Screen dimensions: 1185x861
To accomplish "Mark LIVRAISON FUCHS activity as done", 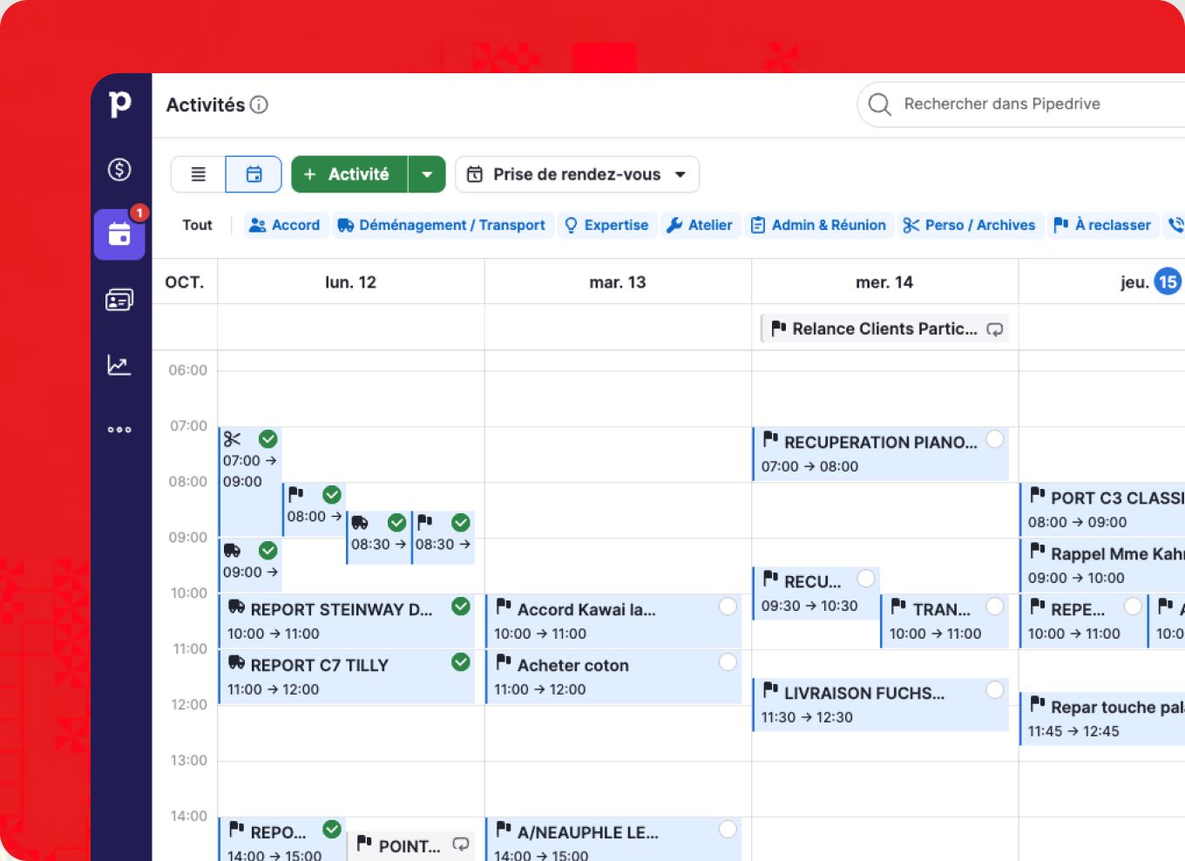I will tap(994, 690).
